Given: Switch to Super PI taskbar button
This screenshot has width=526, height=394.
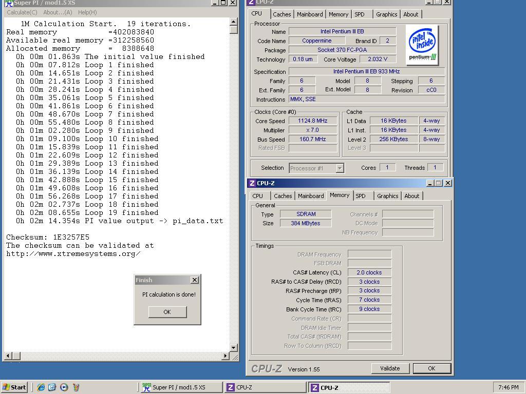Looking at the screenshot, I should 180,387.
